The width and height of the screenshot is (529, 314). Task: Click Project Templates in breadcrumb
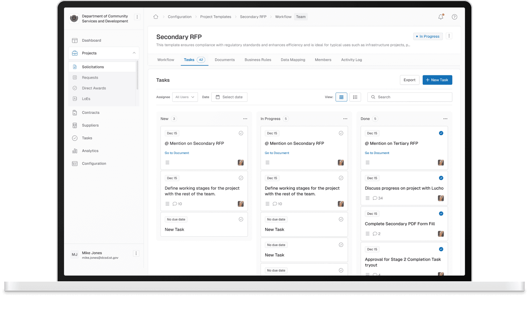pos(215,17)
